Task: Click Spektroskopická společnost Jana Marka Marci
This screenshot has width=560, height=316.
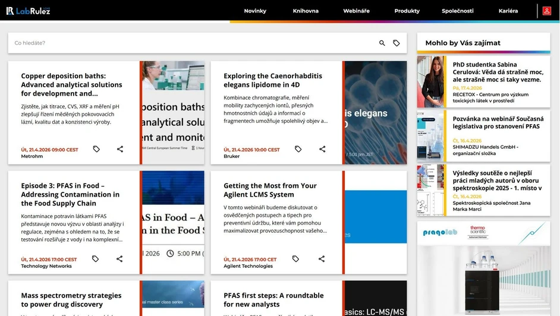Action: (x=492, y=206)
